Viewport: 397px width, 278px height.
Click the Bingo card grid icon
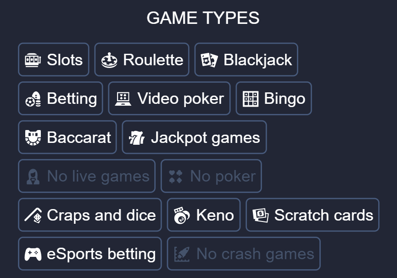click(x=251, y=98)
